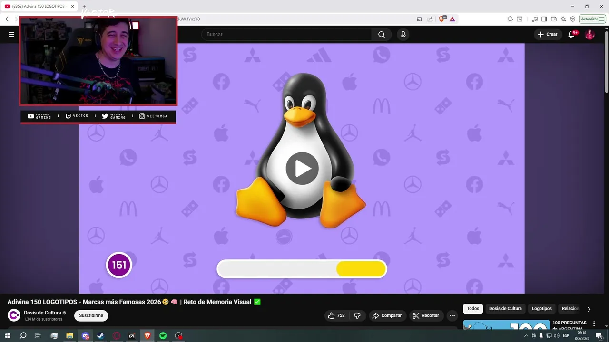Open Task View in taskbar
Viewport: 609px width, 342px height.
38,336
